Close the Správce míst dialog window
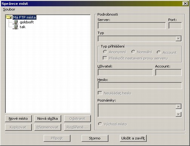Viewport: 190px width, 146px height. pyautogui.click(x=185, y=3)
